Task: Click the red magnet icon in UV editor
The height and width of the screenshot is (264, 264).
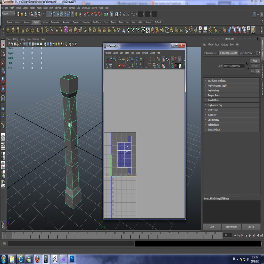Action: [x=176, y=60]
